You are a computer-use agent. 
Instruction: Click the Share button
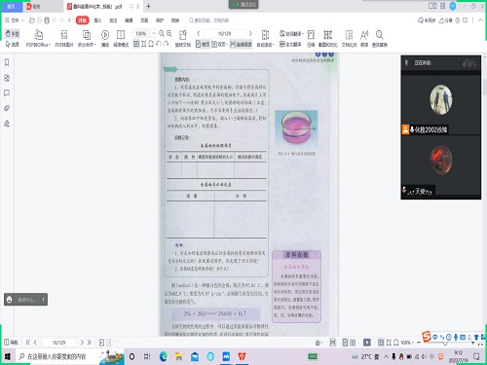(445, 20)
